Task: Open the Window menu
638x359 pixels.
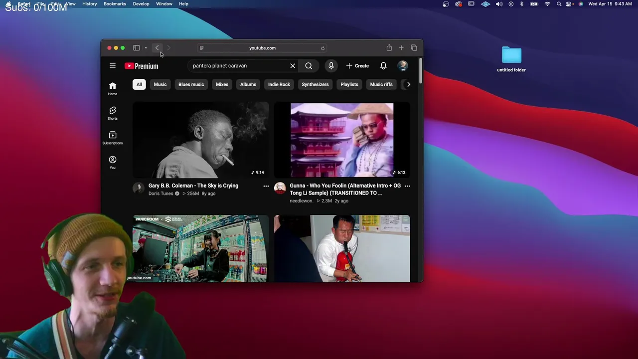Action: [x=164, y=4]
